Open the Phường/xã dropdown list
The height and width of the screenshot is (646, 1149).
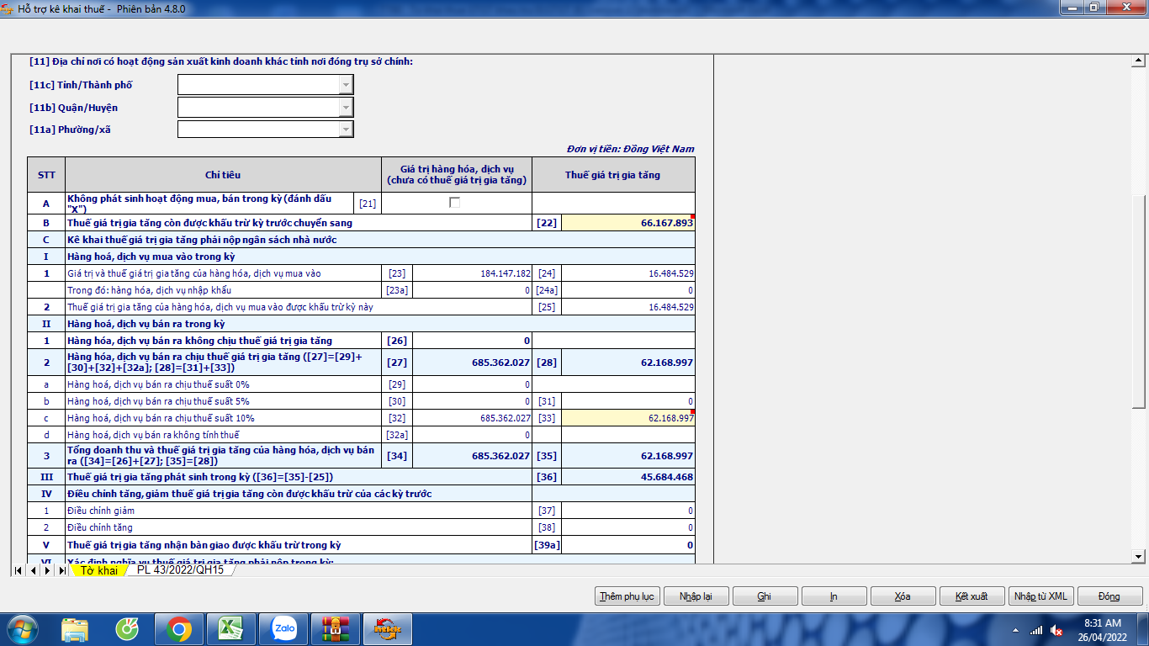tap(345, 130)
